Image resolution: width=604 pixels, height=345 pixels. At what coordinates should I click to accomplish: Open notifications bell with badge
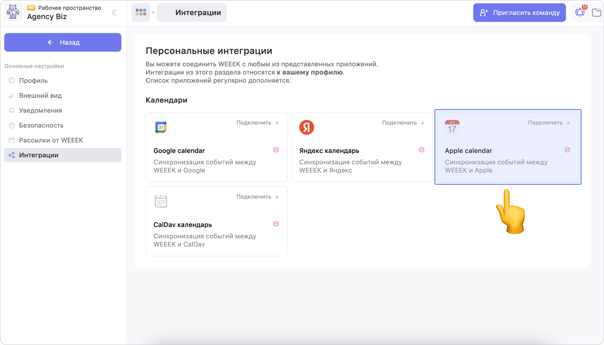[579, 12]
